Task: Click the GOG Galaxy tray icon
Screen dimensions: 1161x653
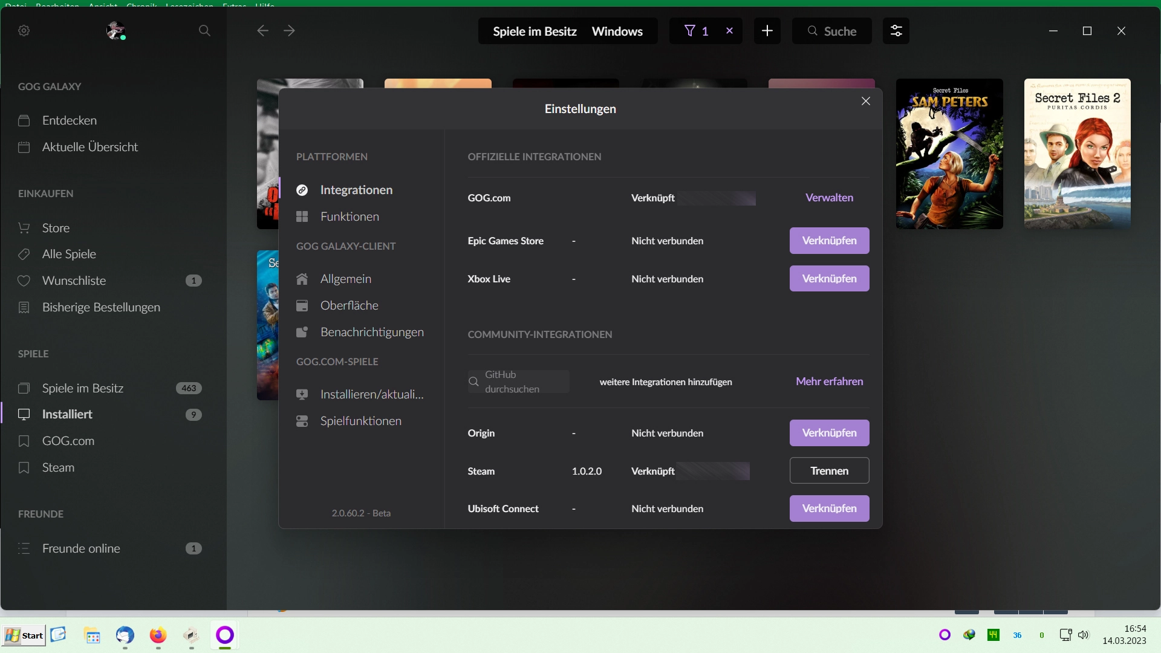Action: point(945,635)
